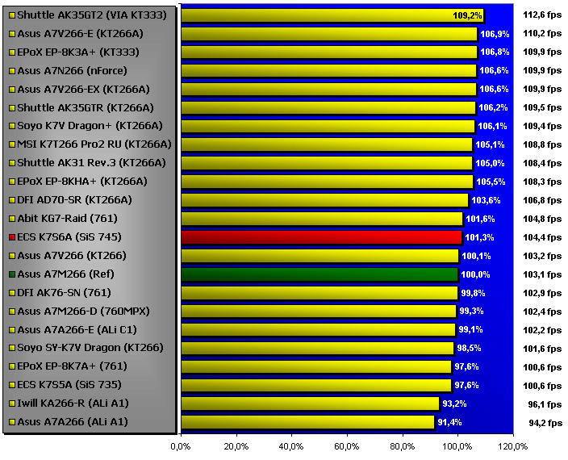
Task: Click the 99,1% data label
Action: pyautogui.click(x=470, y=329)
